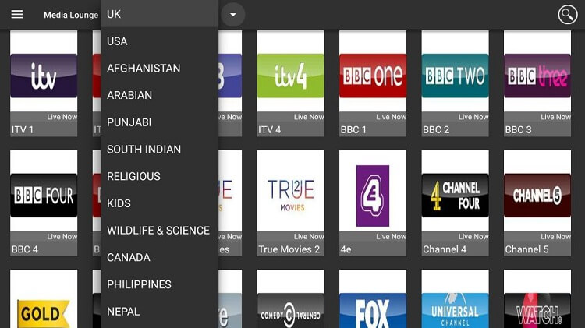Open the hamburger navigation menu
This screenshot has height=328, width=585.
tap(17, 15)
